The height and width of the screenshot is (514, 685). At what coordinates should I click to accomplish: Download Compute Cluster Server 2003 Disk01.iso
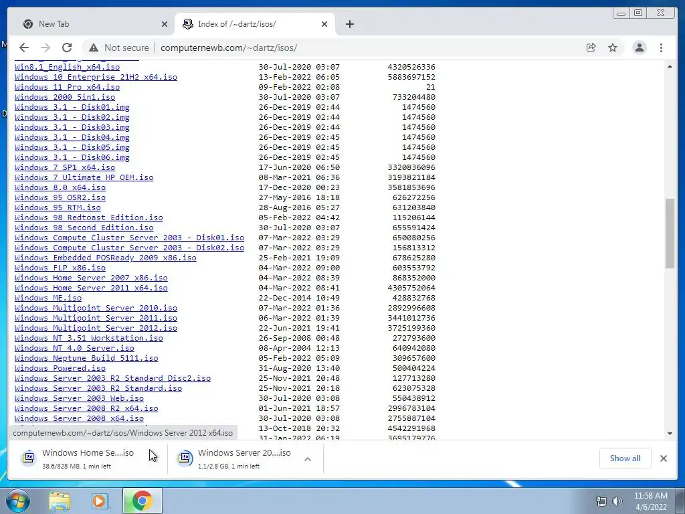129,238
